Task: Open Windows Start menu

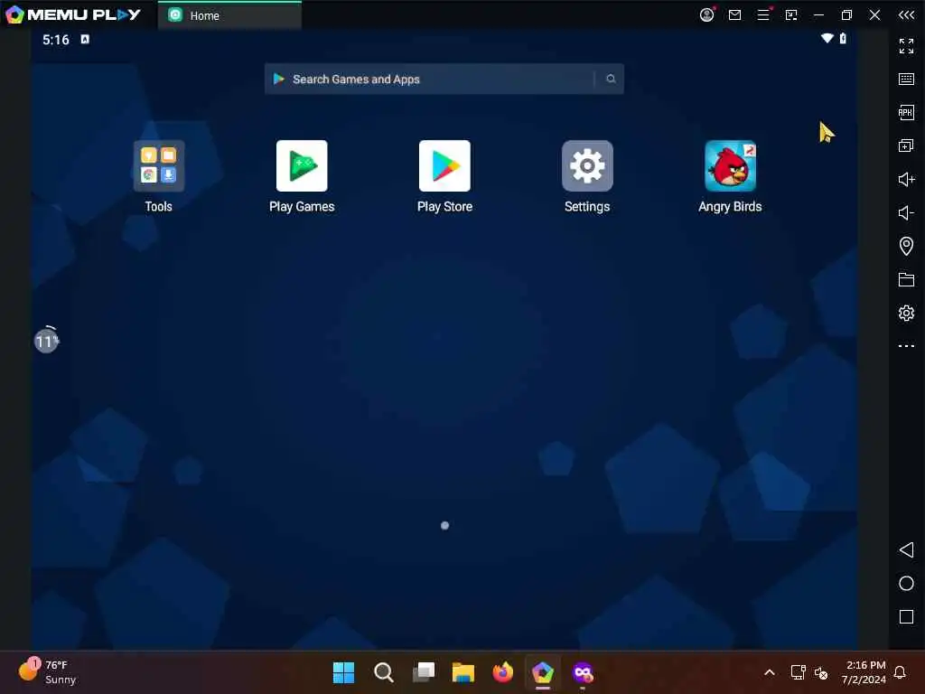Action: [x=343, y=672]
